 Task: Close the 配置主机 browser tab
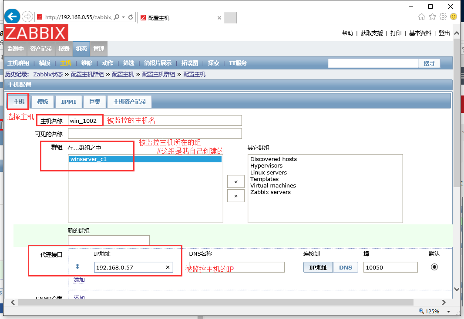pos(219,18)
